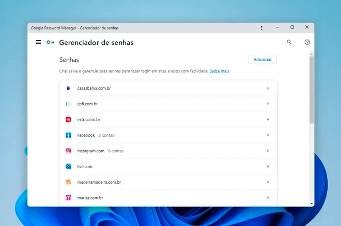Viewport: 341px width, 226px height.
Task: Click the Facebook logo icon
Action: (x=68, y=135)
